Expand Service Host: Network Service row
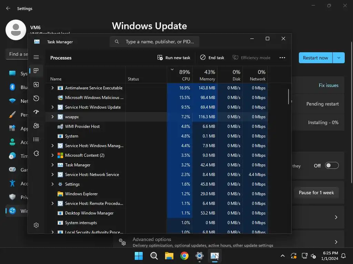This screenshot has height=264, width=353. coord(52,174)
